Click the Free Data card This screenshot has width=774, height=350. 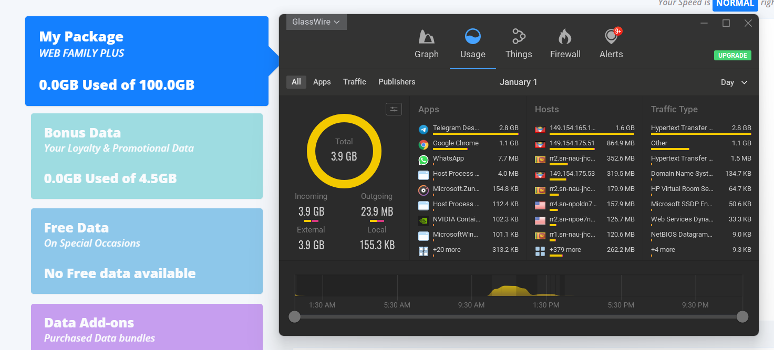tap(147, 251)
